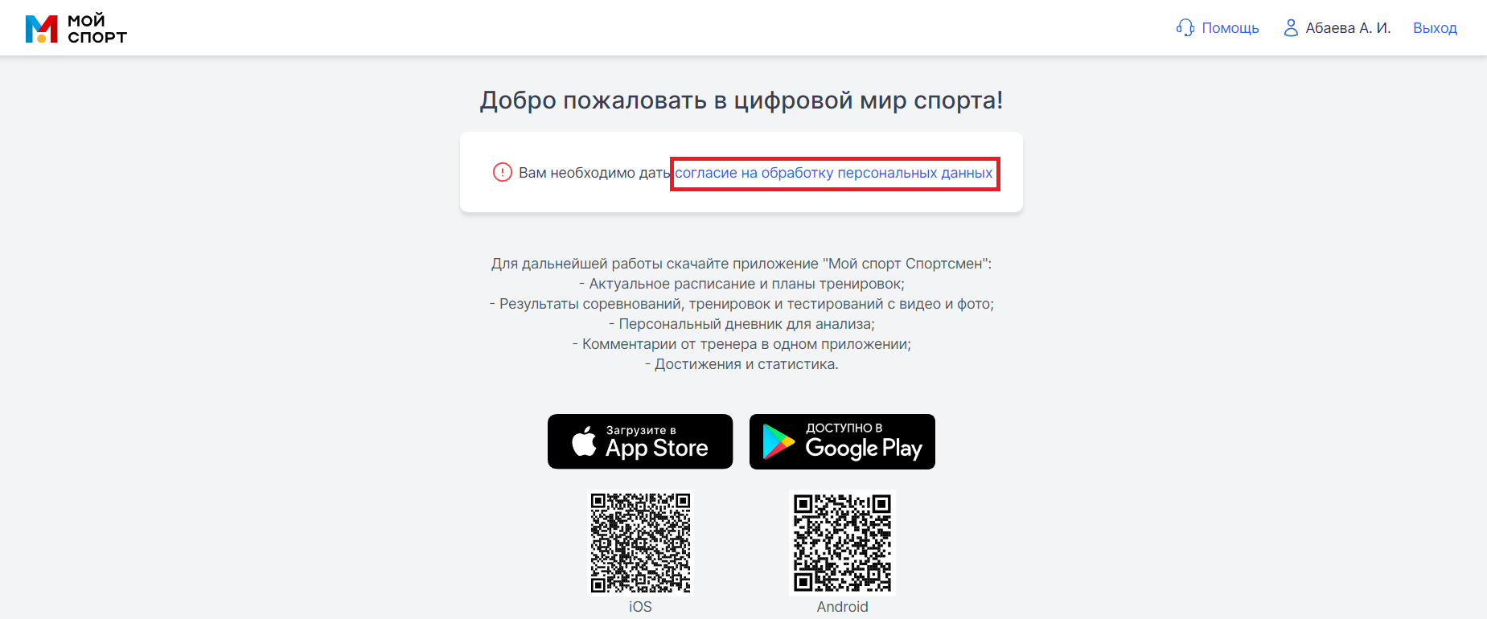Open согласие на обработку персональных данных link
This screenshot has width=1487, height=619.
click(834, 173)
